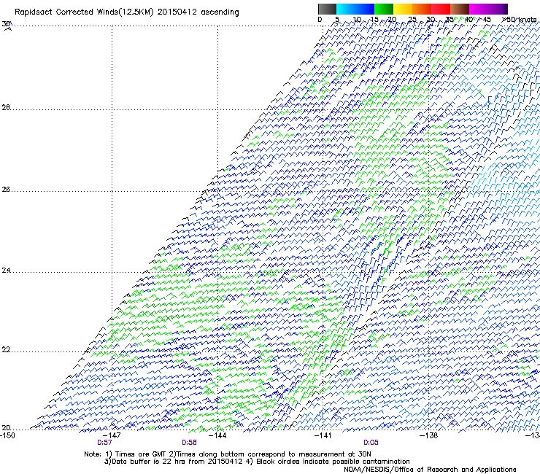Select the latitude axis label '26'
The width and height of the screenshot is (540, 474).
[x=6, y=190]
